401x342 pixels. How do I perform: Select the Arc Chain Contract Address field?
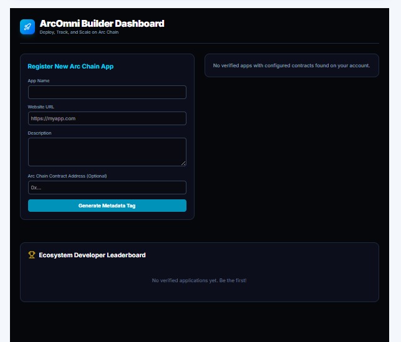(107, 188)
